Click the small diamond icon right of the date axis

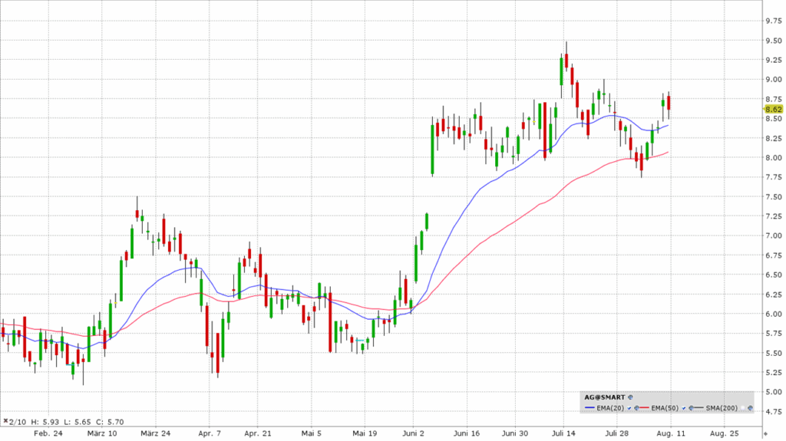tap(765, 433)
